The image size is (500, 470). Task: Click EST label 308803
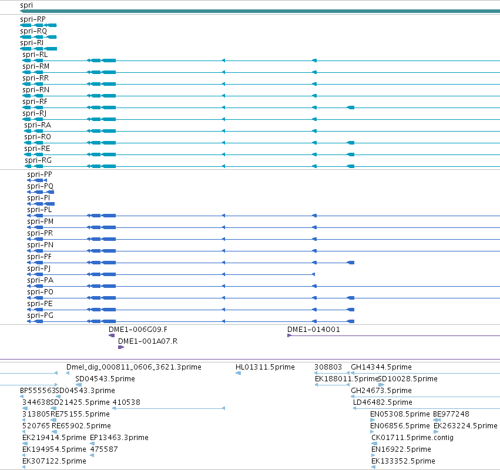point(328,367)
